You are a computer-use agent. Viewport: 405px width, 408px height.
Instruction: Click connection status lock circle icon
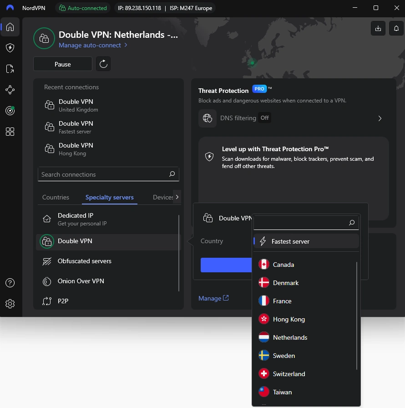pyautogui.click(x=44, y=39)
